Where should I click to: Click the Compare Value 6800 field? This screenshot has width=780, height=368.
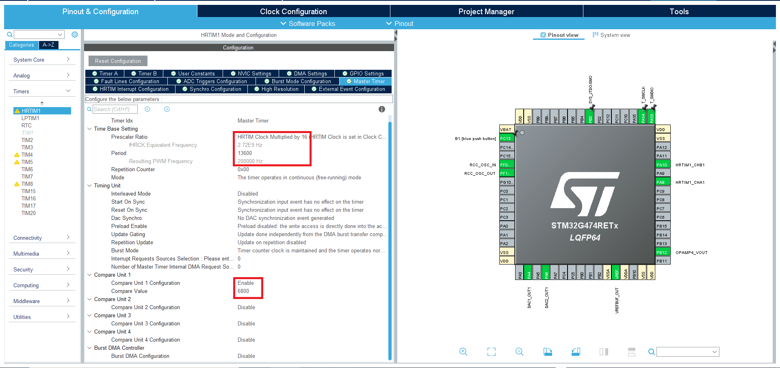243,291
